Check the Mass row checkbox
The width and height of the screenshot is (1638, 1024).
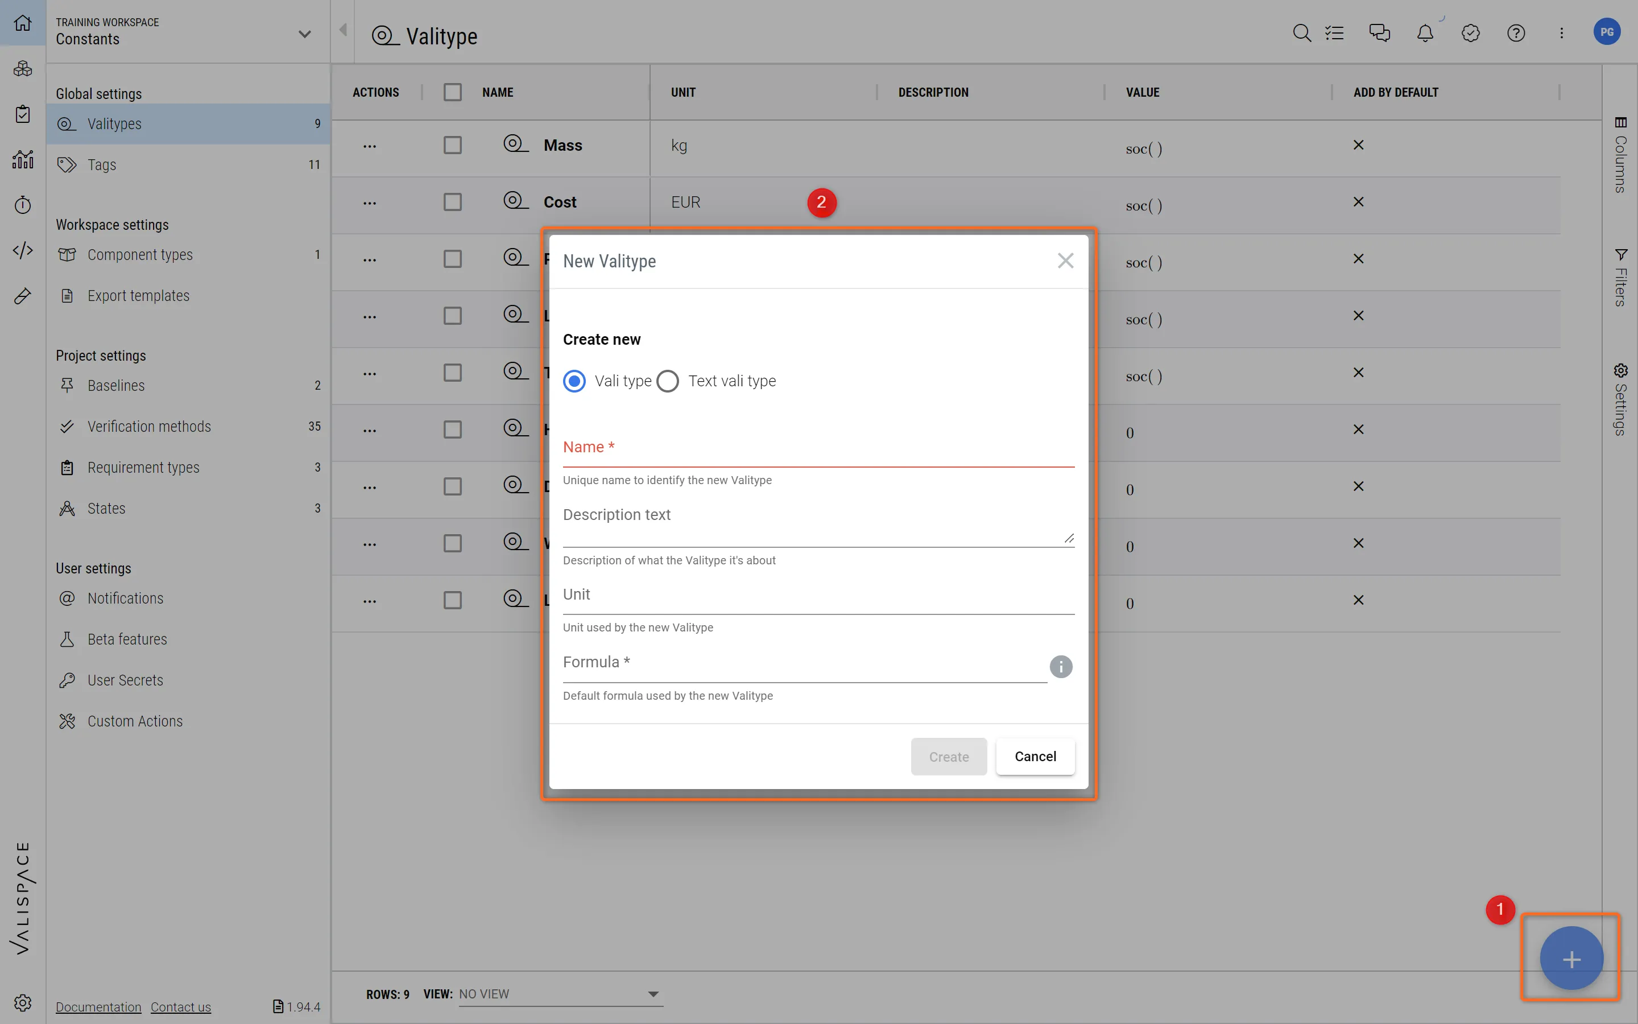(x=452, y=145)
